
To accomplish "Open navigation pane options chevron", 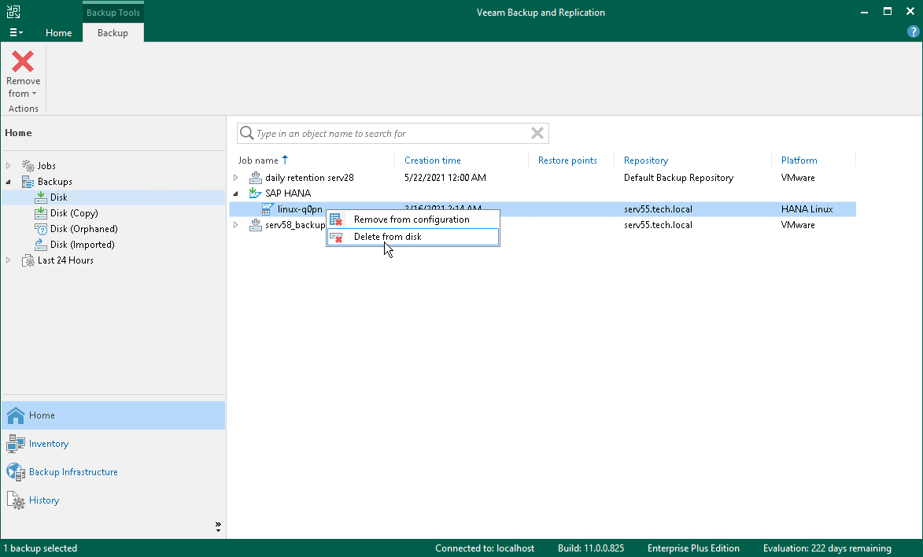I will [218, 526].
